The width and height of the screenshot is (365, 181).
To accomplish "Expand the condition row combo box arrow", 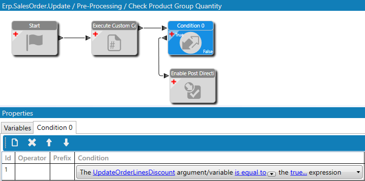I will pos(358,172).
